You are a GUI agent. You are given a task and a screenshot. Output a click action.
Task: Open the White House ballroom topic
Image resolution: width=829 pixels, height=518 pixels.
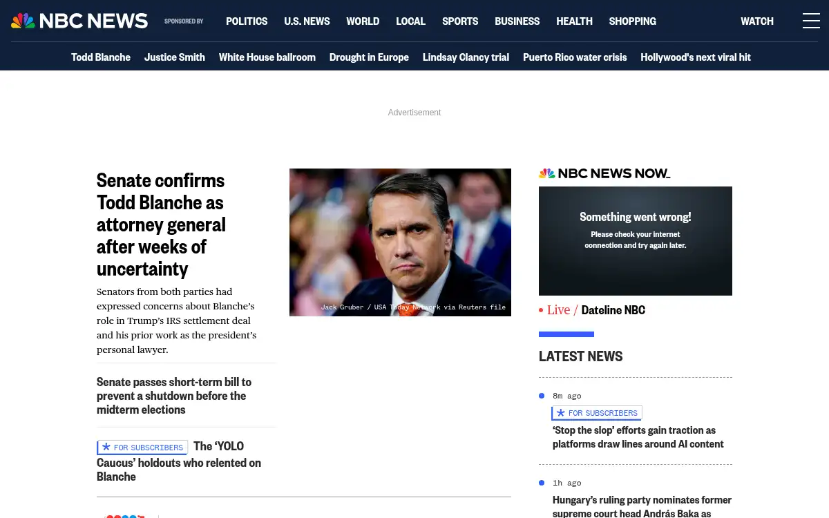click(267, 57)
